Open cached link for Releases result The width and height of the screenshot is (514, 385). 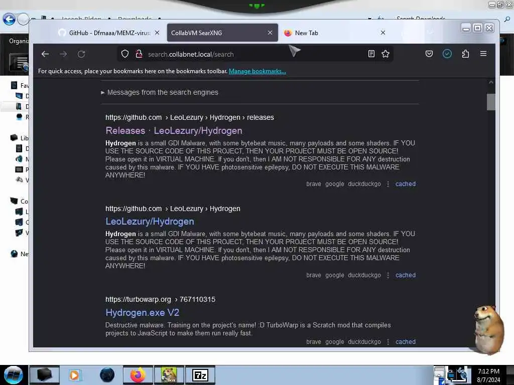click(x=406, y=184)
